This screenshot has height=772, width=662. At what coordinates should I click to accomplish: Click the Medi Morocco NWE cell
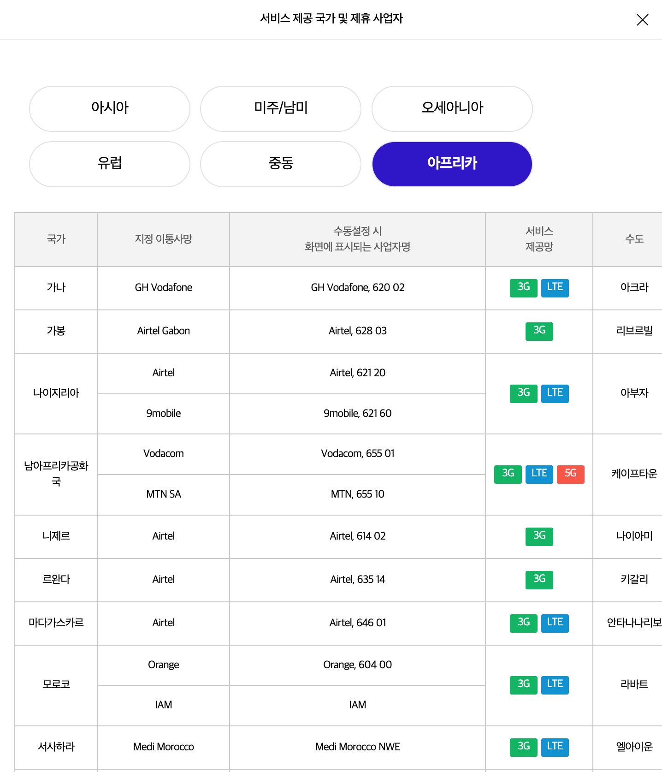point(358,748)
